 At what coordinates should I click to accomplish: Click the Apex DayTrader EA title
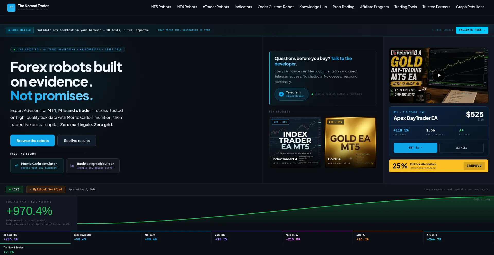click(416, 118)
